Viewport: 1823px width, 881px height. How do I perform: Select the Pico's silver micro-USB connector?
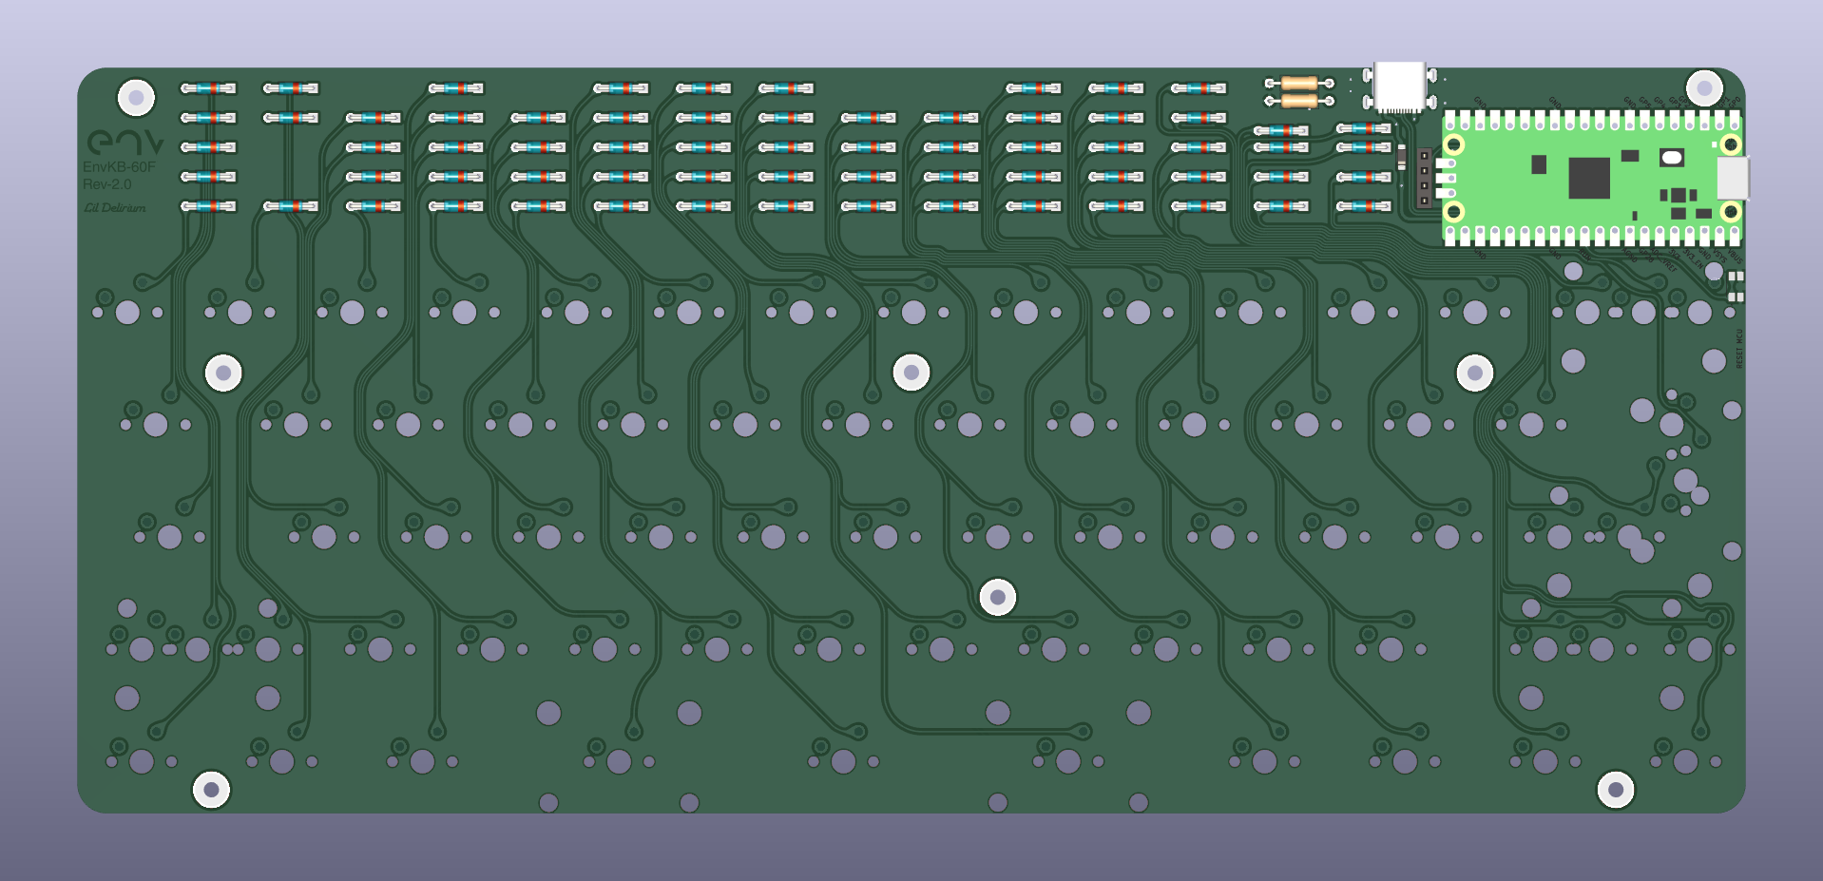[x=1732, y=178]
